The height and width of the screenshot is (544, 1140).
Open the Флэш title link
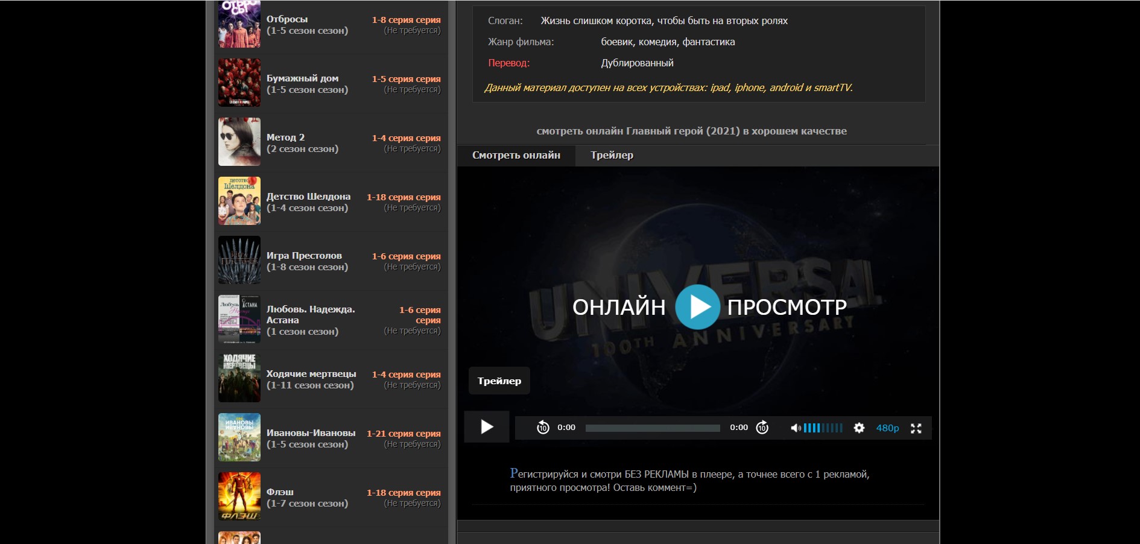pos(280,492)
